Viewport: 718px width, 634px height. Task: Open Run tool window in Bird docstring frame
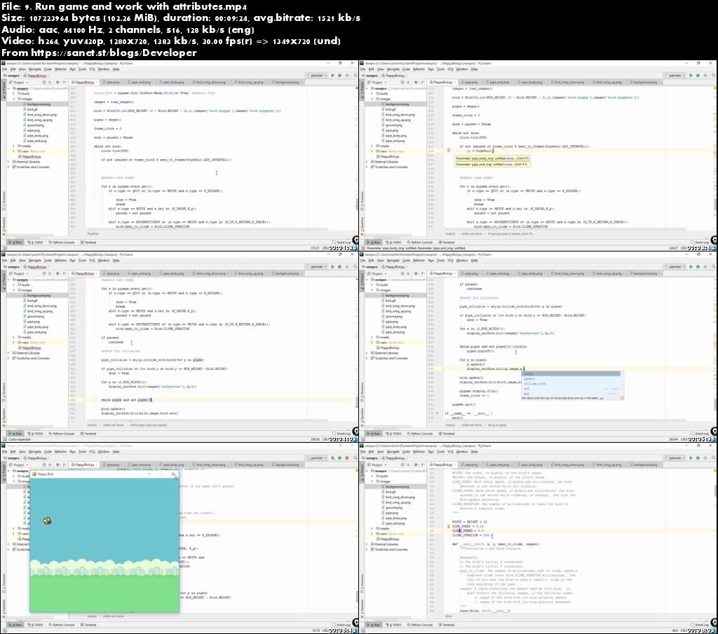tap(374, 624)
